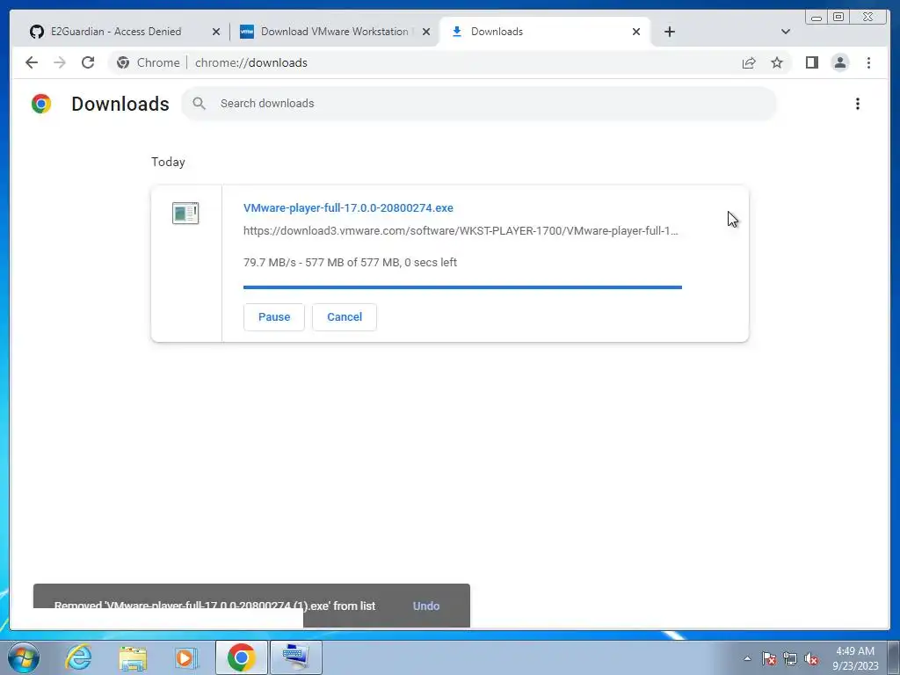Focus the Search downloads field

479,104
